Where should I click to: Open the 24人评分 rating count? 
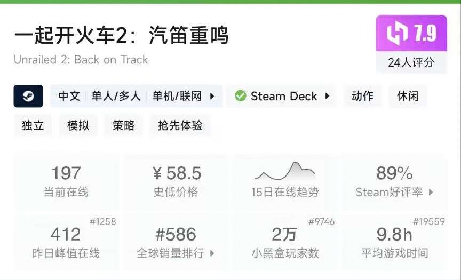(x=411, y=62)
